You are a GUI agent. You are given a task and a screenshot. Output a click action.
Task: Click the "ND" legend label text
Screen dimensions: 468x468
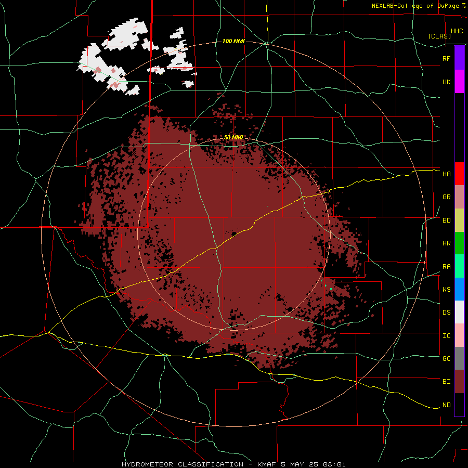(447, 405)
